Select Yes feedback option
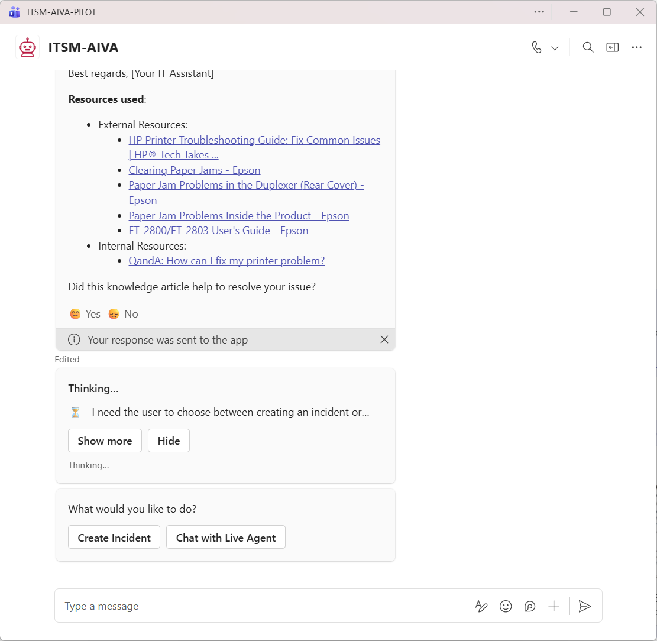The width and height of the screenshot is (657, 641). pyautogui.click(x=85, y=314)
